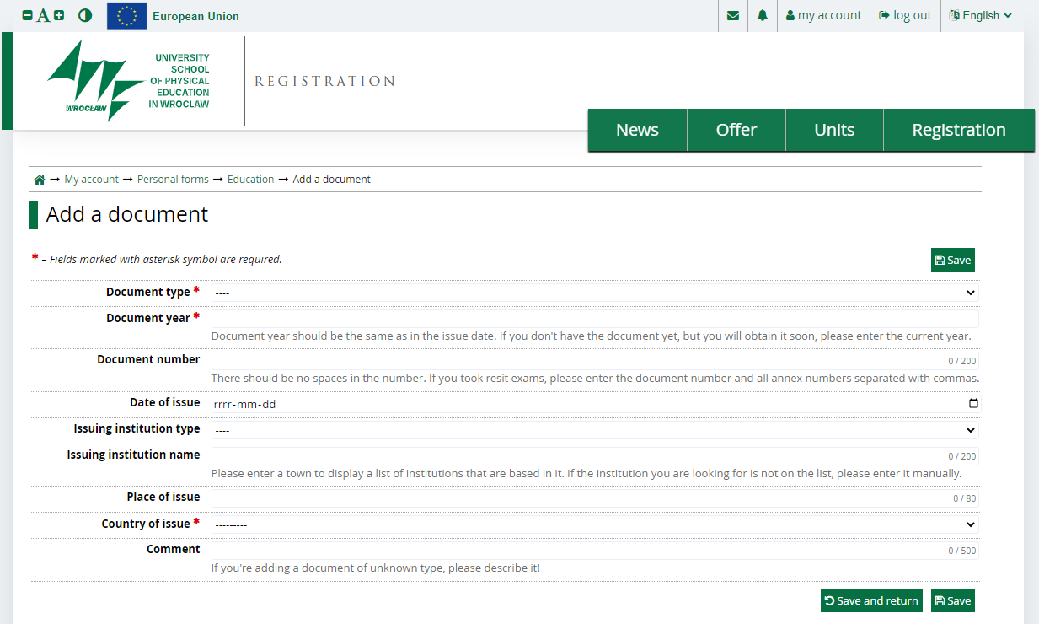Focus the Comment field
The image size is (1039, 624).
pos(595,550)
